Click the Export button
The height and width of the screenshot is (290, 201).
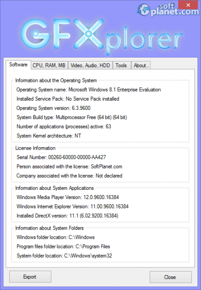pyautogui.click(x=30, y=277)
